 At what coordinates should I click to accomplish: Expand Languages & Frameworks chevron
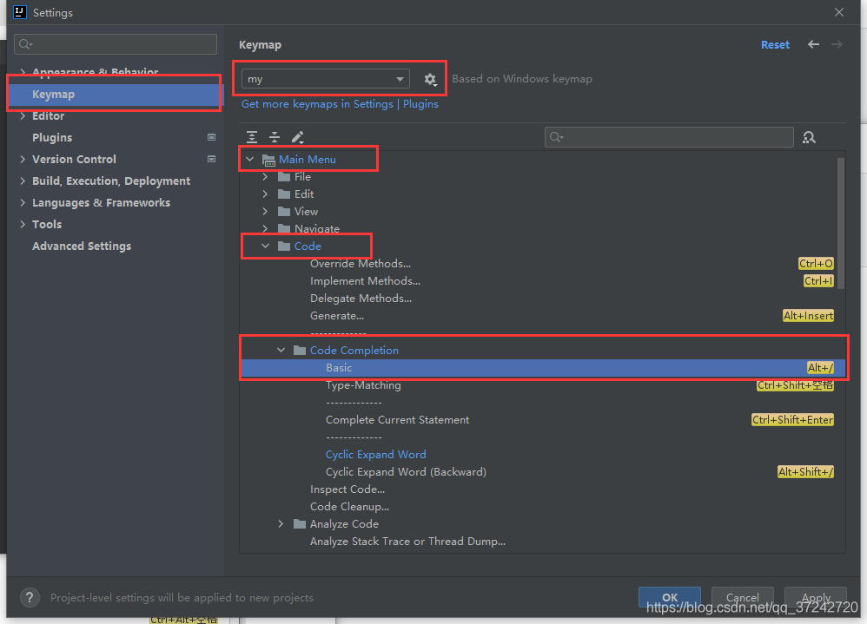click(23, 203)
